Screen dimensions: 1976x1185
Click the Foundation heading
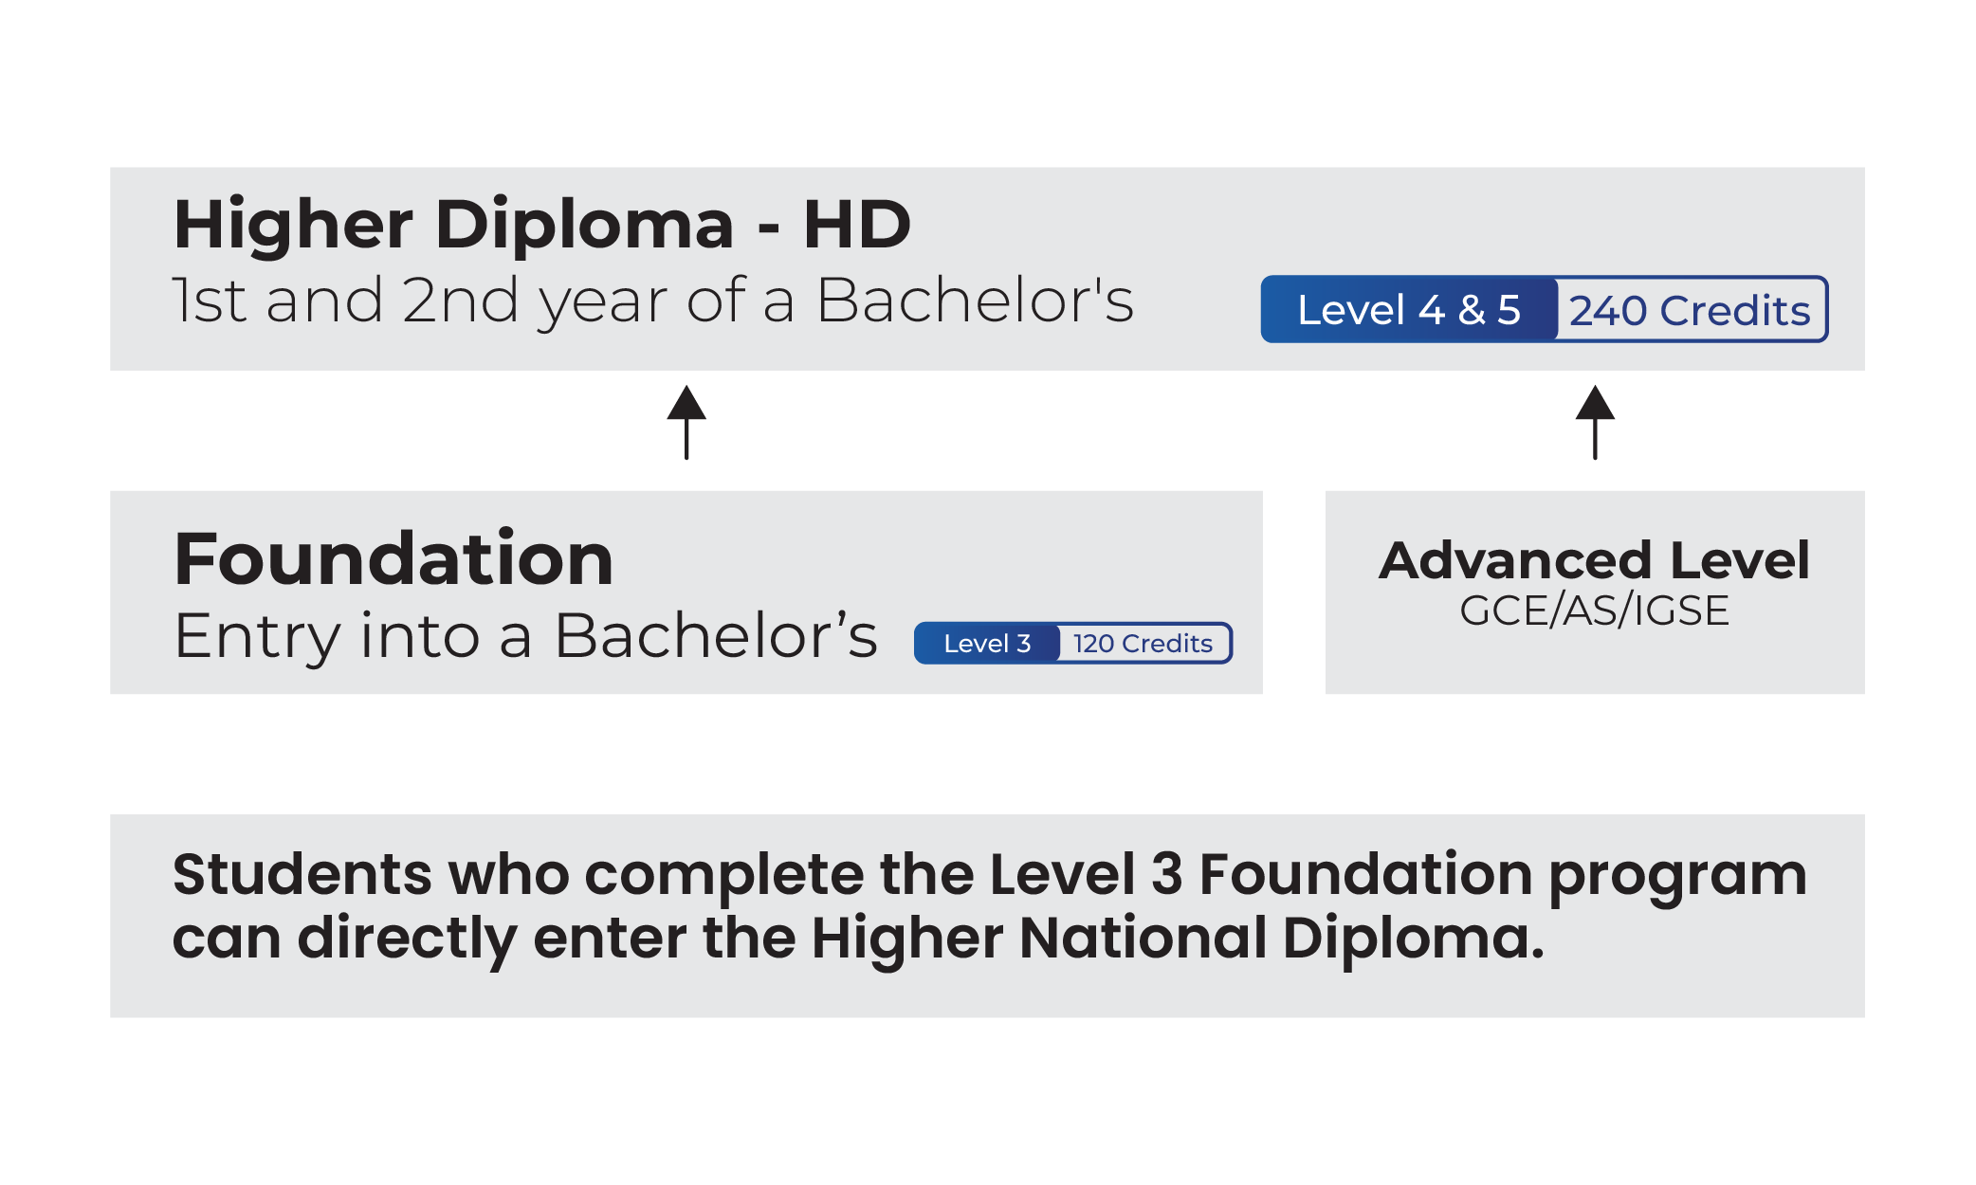[x=393, y=559]
